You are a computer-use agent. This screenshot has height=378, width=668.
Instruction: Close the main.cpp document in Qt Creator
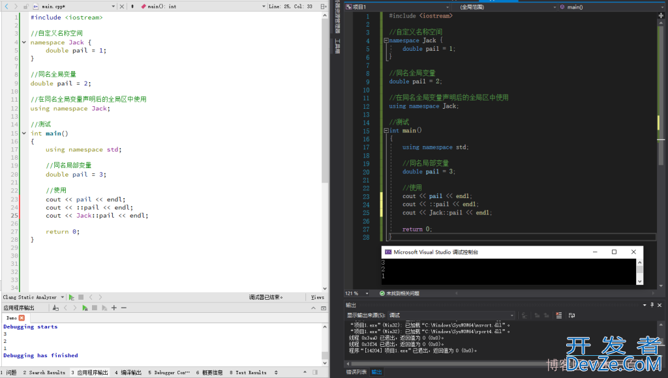tap(122, 7)
